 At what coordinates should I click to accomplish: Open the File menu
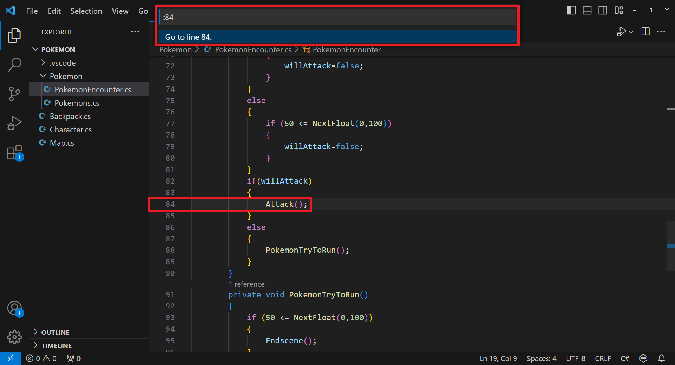coord(32,11)
